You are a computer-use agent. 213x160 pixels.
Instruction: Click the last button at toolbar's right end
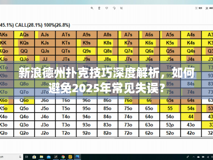[209, 8]
